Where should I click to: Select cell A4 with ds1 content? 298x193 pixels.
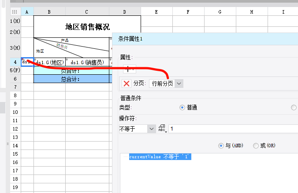(x=27, y=62)
